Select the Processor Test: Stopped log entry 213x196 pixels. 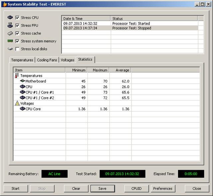click(131, 28)
